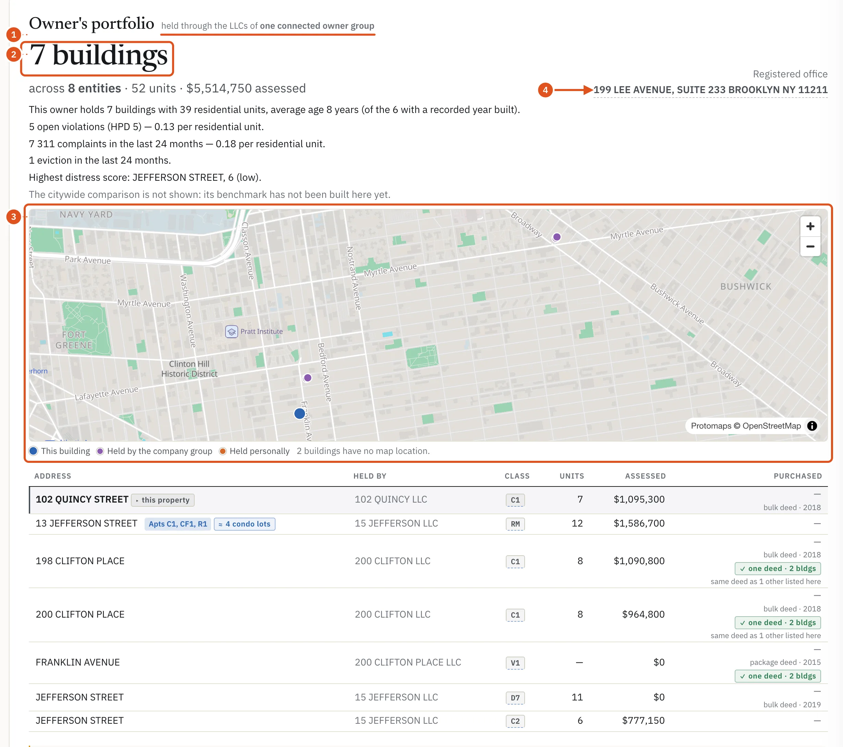Open registered office address 199 Lee Avenue

710,90
